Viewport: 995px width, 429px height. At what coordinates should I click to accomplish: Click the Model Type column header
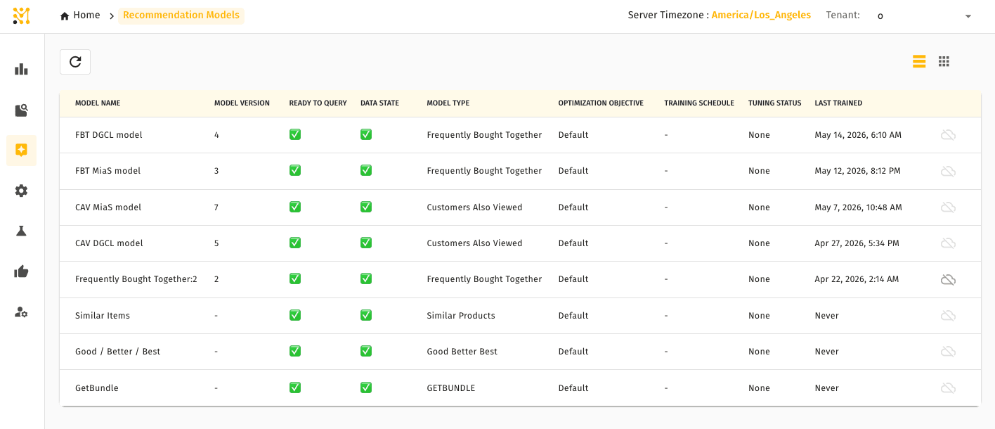448,103
